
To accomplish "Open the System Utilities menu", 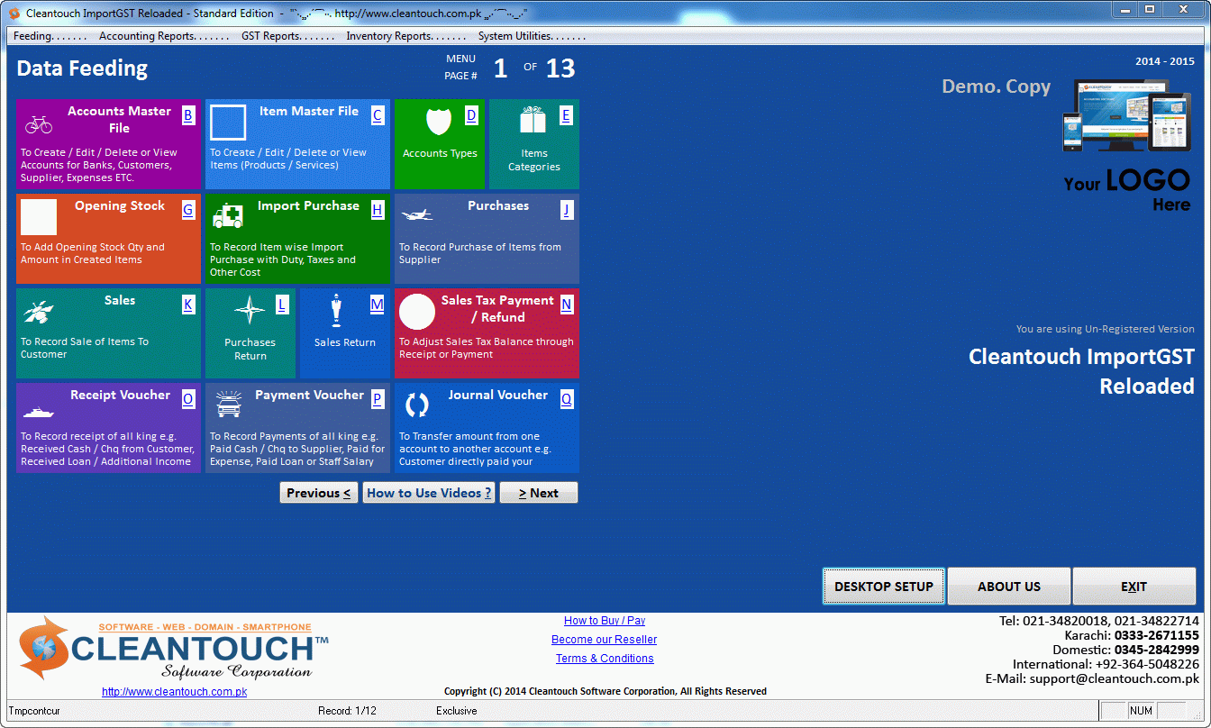I will point(532,36).
